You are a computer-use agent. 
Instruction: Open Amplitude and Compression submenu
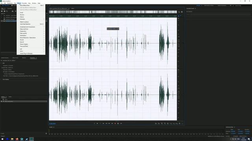point(31,27)
